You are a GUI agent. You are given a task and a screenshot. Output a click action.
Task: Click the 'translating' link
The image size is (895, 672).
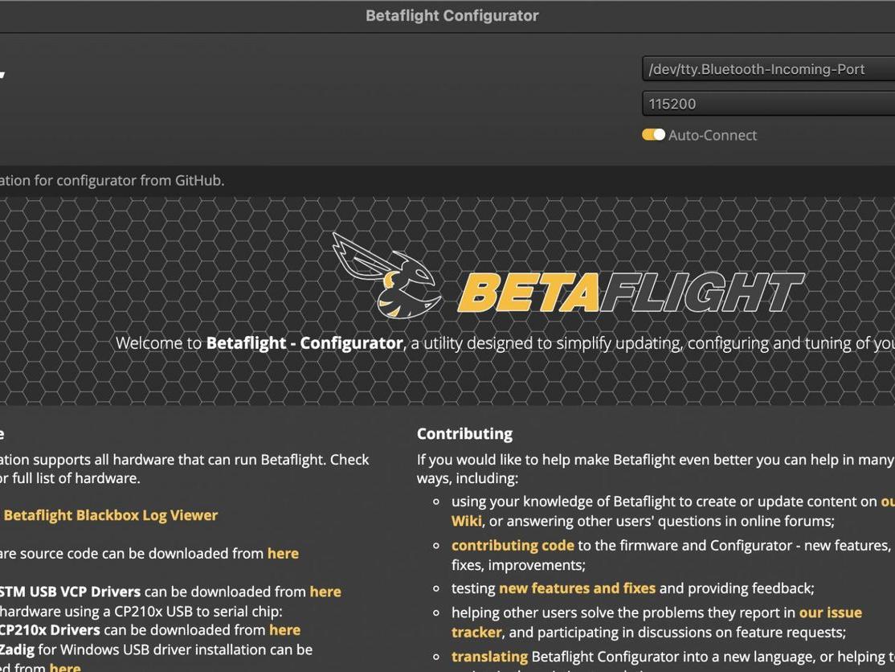[490, 657]
